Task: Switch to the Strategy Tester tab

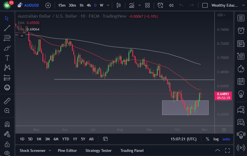Action: click(98, 150)
